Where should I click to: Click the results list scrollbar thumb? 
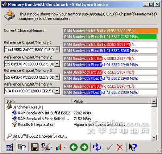pyautogui.click(x=154, y=105)
